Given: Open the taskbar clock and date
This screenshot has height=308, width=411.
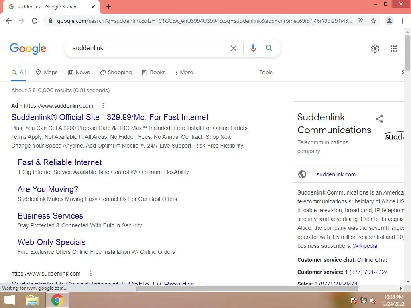Looking at the screenshot, I should click(394, 300).
